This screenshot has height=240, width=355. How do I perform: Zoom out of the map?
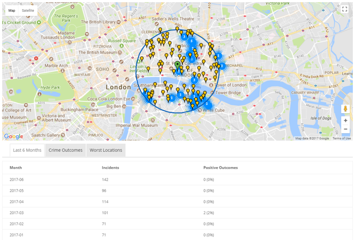pyautogui.click(x=345, y=129)
